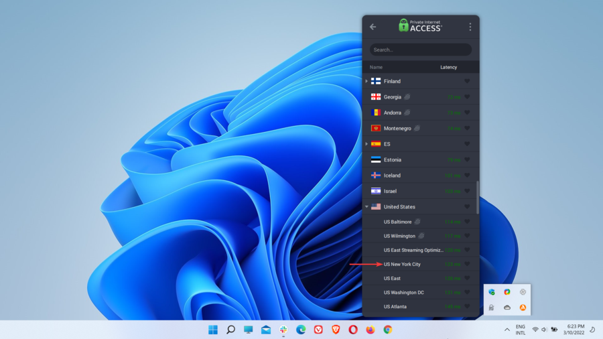
Task: Click the back arrow in PIA header
Action: [373, 27]
